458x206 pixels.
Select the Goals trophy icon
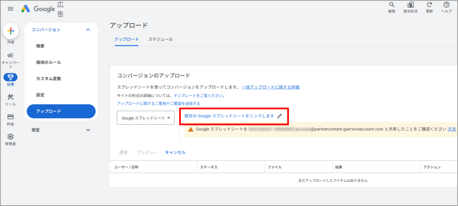(x=11, y=77)
